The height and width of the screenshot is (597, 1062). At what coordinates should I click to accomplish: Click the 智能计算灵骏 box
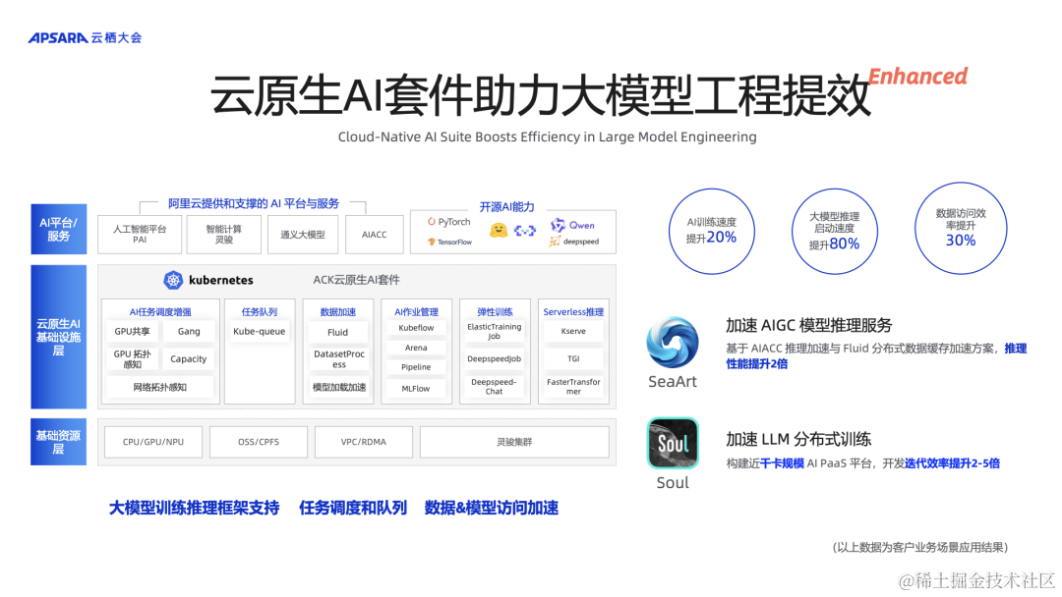coord(224,234)
